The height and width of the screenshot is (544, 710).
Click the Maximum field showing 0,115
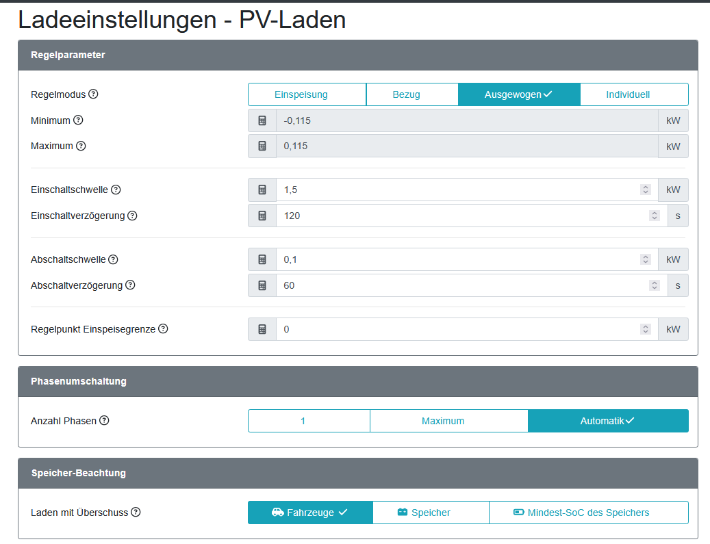(467, 146)
